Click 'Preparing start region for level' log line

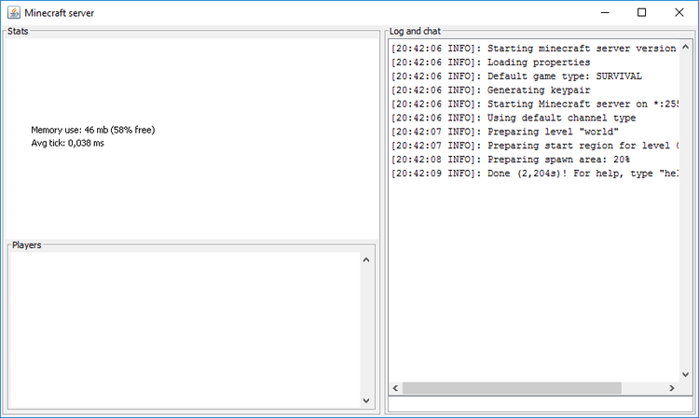[535, 146]
